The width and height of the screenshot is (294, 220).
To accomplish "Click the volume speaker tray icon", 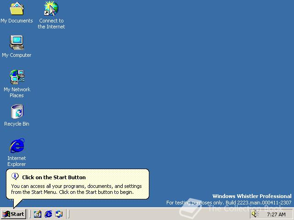I will (254, 214).
